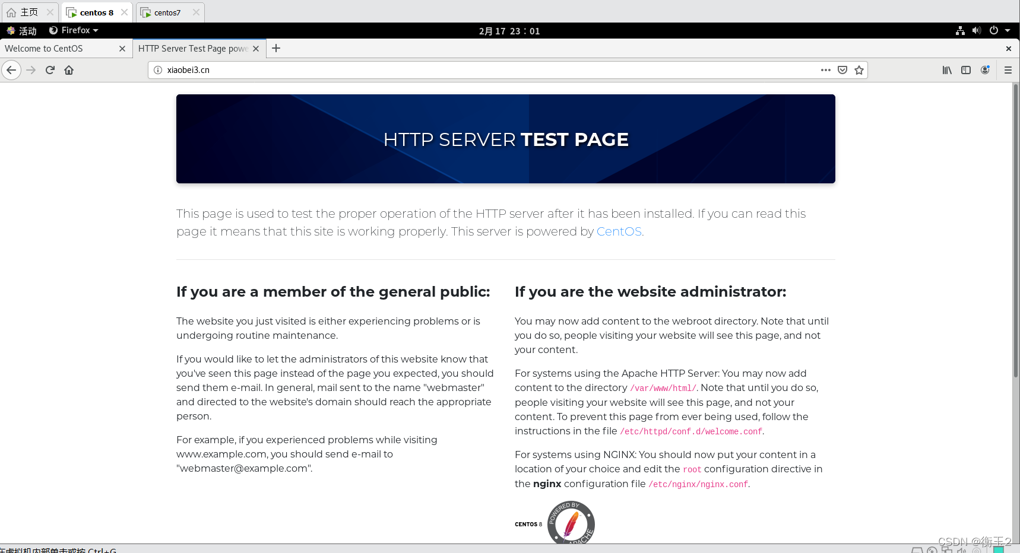Switch to the centos7 VM tab
Screen dimensions: 1020x553
click(x=170, y=12)
